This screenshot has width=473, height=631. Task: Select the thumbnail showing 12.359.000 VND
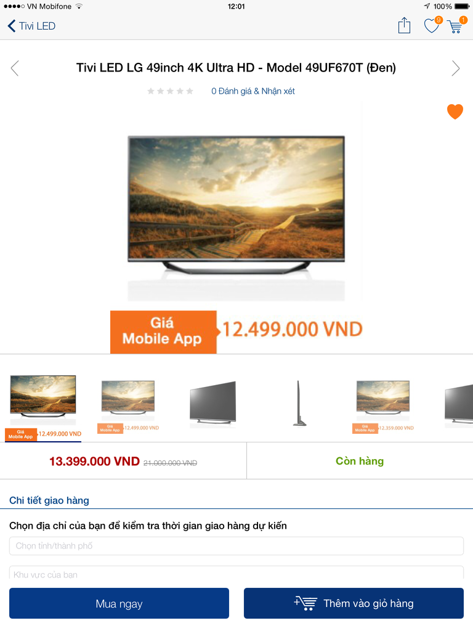[383, 407]
